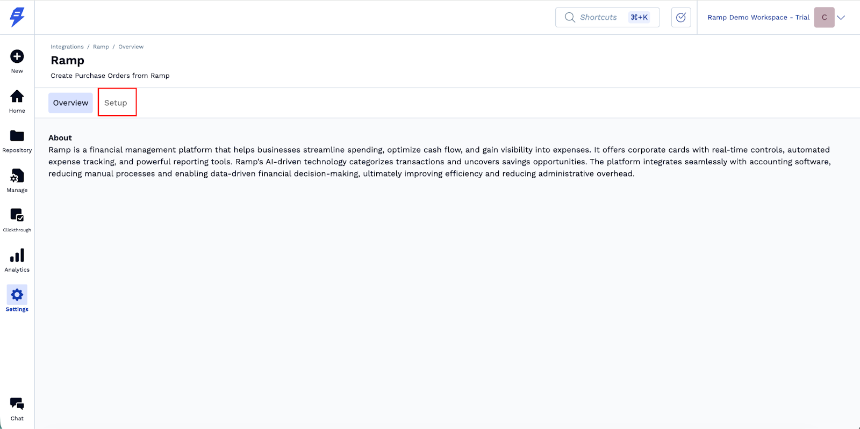This screenshot has width=860, height=429.
Task: Click the lightning bolt app logo
Action: point(17,17)
